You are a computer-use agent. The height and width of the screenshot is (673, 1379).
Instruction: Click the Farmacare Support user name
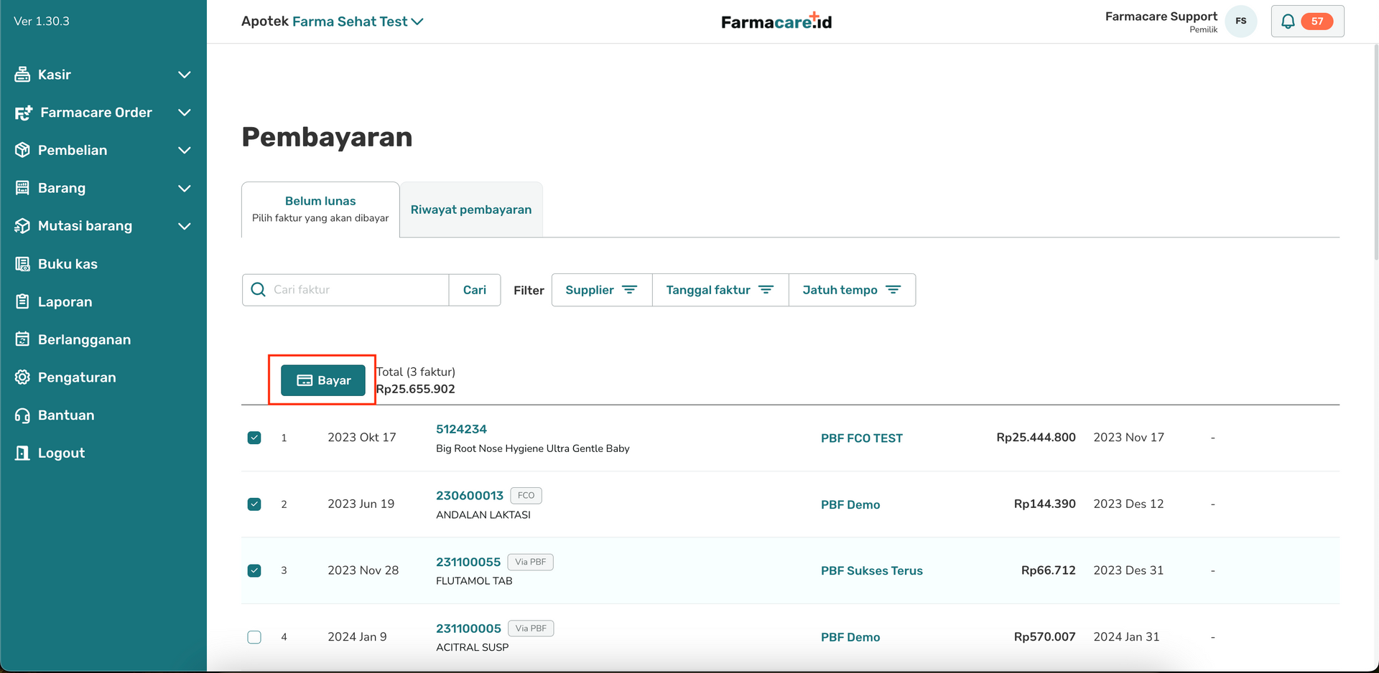1161,17
